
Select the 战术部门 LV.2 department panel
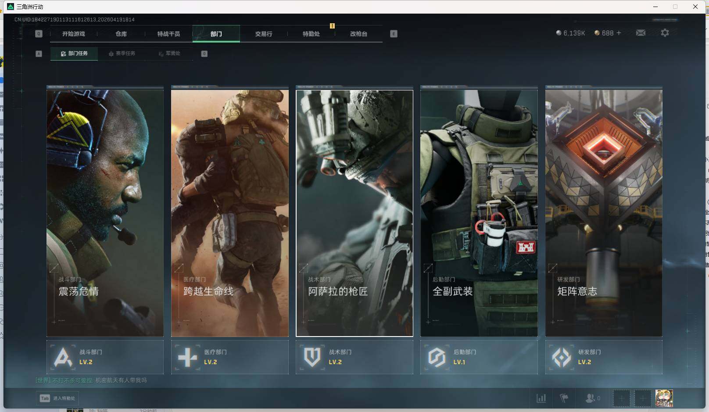(354, 357)
